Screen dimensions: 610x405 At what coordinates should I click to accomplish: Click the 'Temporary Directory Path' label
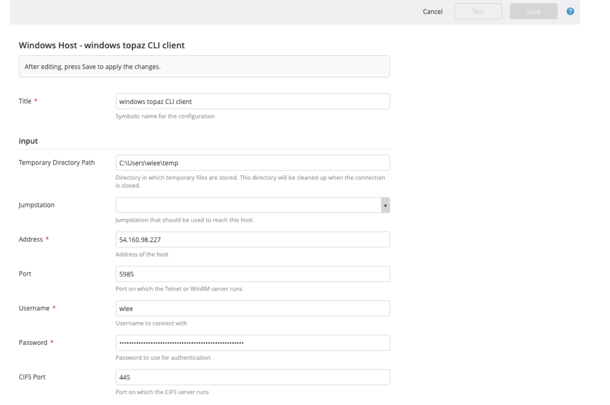pos(57,163)
